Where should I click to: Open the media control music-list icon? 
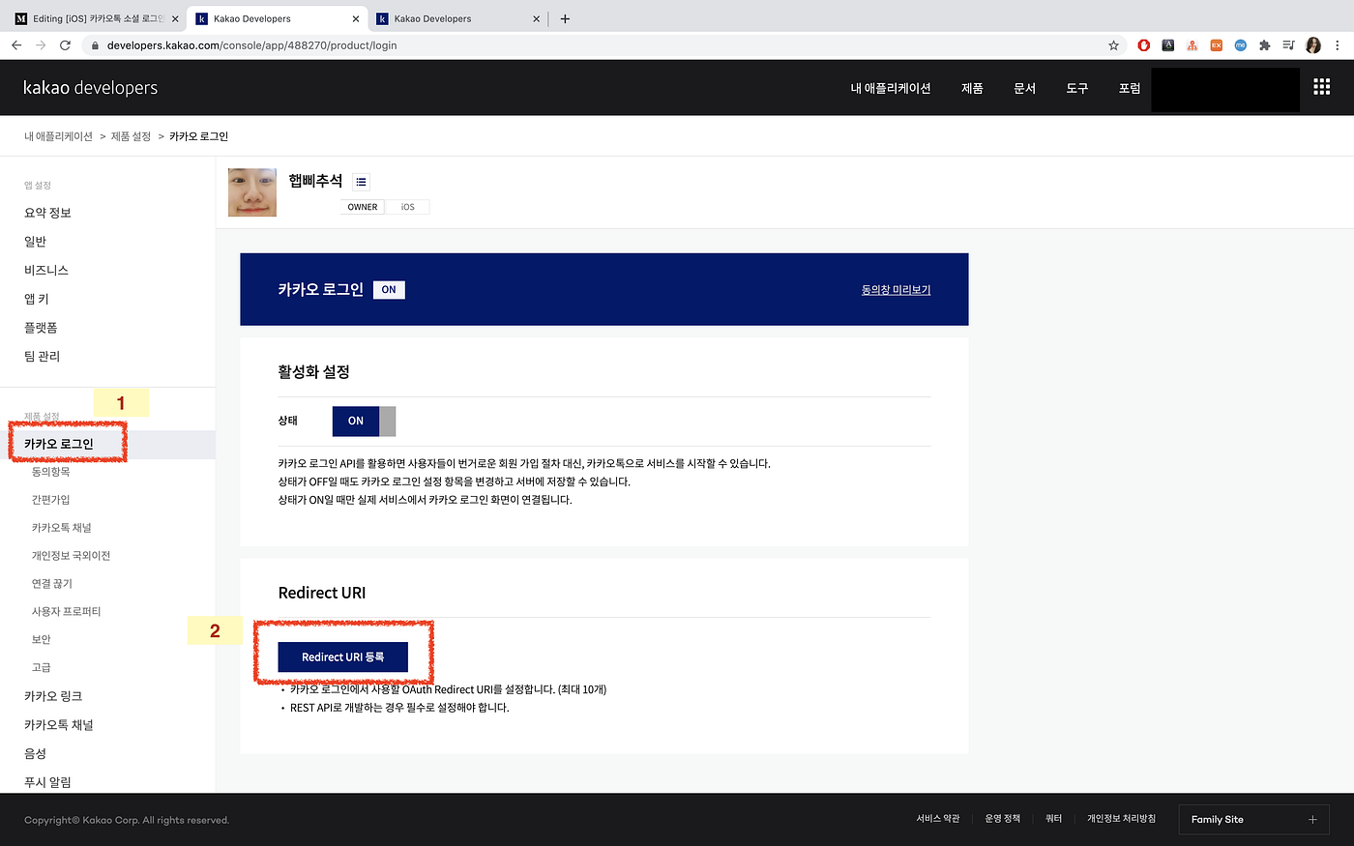tap(1288, 45)
